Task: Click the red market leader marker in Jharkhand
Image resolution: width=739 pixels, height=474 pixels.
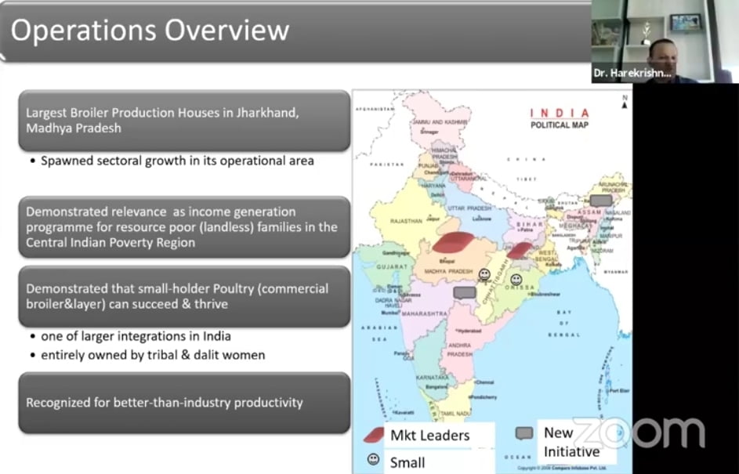Action: click(x=520, y=251)
